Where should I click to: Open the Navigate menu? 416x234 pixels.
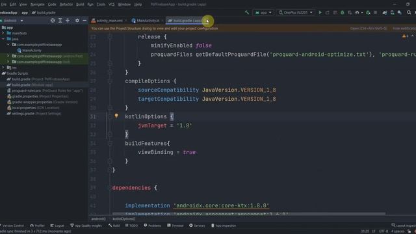38,5
